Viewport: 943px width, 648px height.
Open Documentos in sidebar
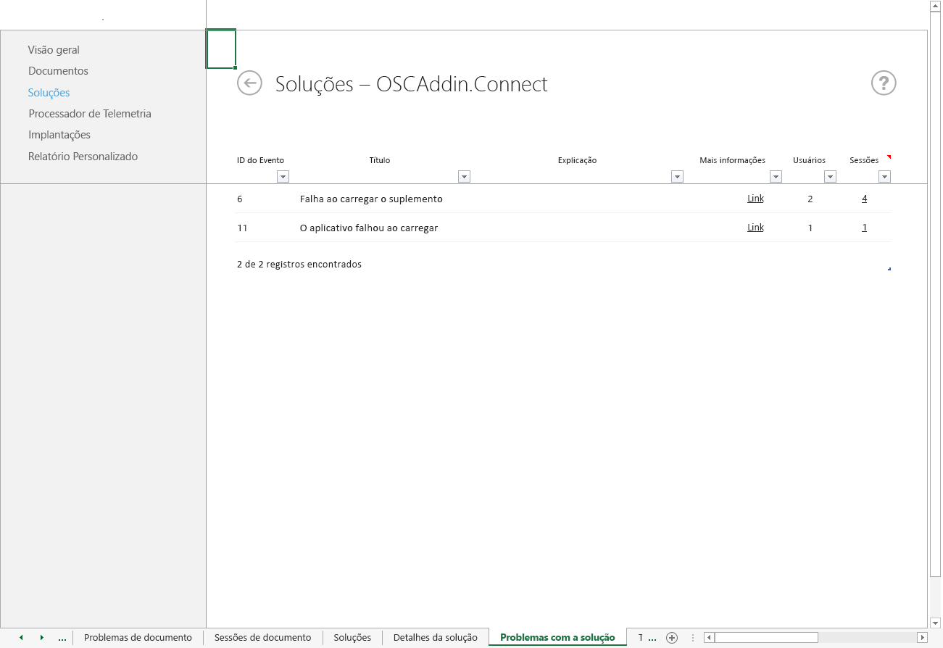point(58,71)
